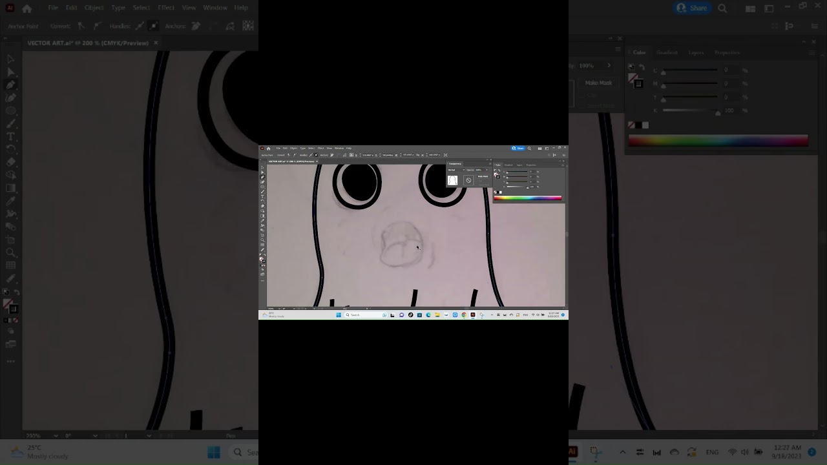Screen dimensions: 827x465
Task: Select the Direct Selection tool
Action: (262, 172)
